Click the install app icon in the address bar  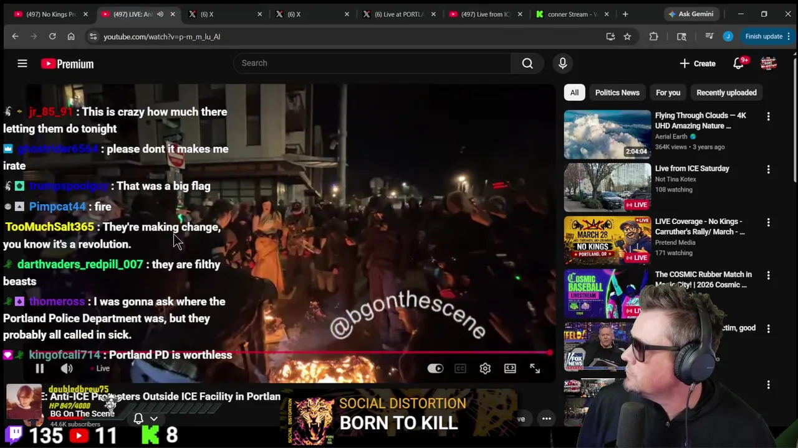(x=610, y=37)
